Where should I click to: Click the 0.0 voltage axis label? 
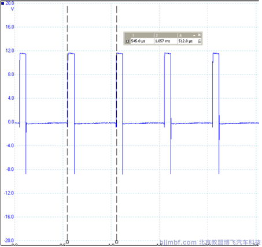tap(11, 122)
